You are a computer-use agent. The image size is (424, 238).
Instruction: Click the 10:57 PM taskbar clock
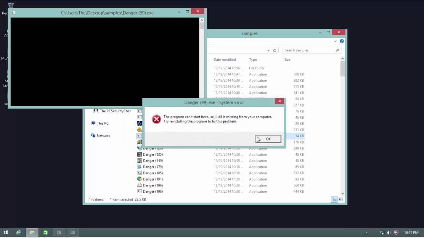pyautogui.click(x=411, y=233)
